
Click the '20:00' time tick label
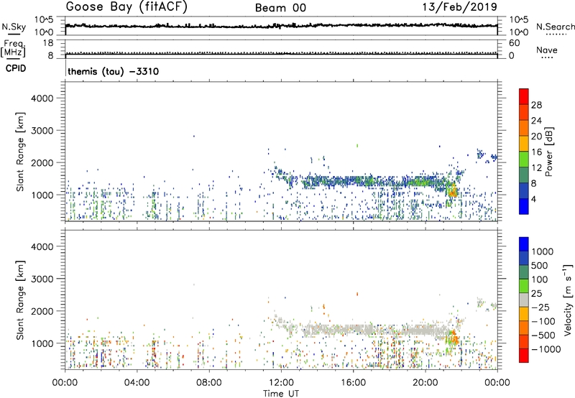pyautogui.click(x=425, y=383)
